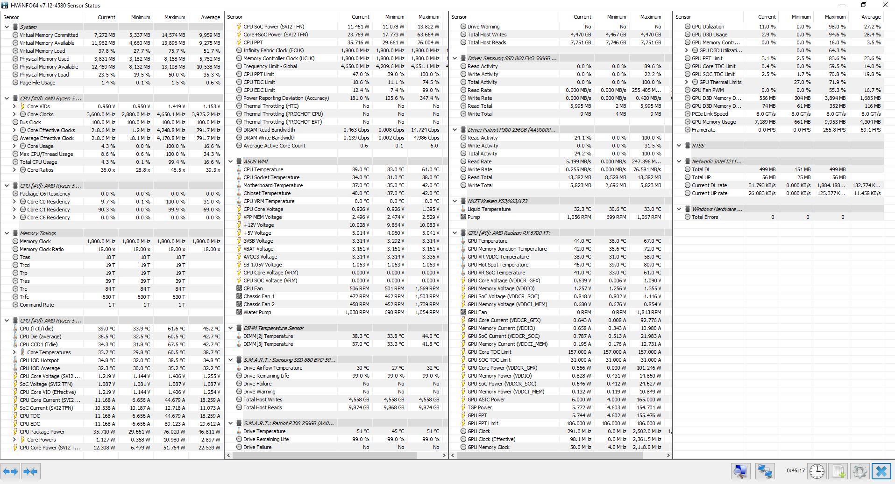Click the fan icon beside Chassis Fan 2
895x484 pixels.
click(239, 304)
